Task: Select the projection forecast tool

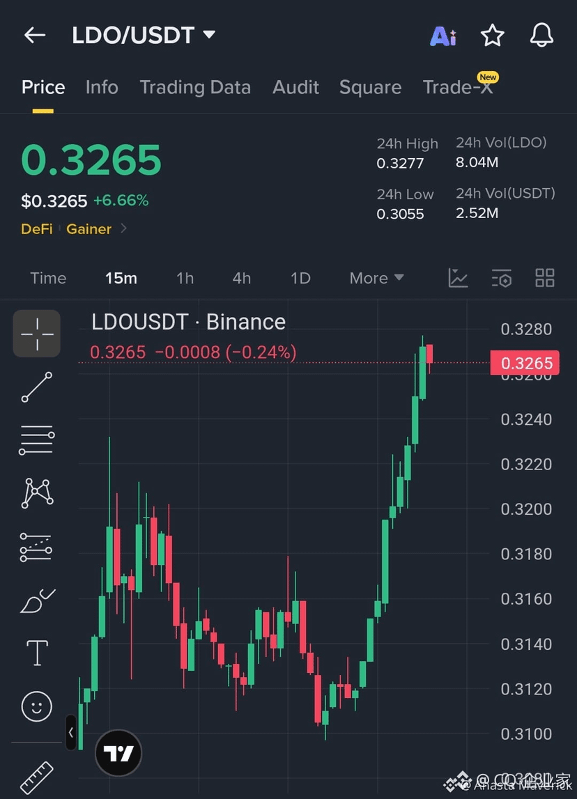Action: [36, 547]
